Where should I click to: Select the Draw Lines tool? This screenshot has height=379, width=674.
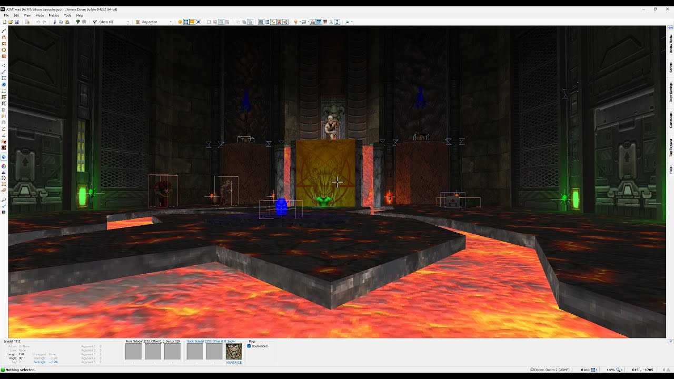[x=4, y=31]
